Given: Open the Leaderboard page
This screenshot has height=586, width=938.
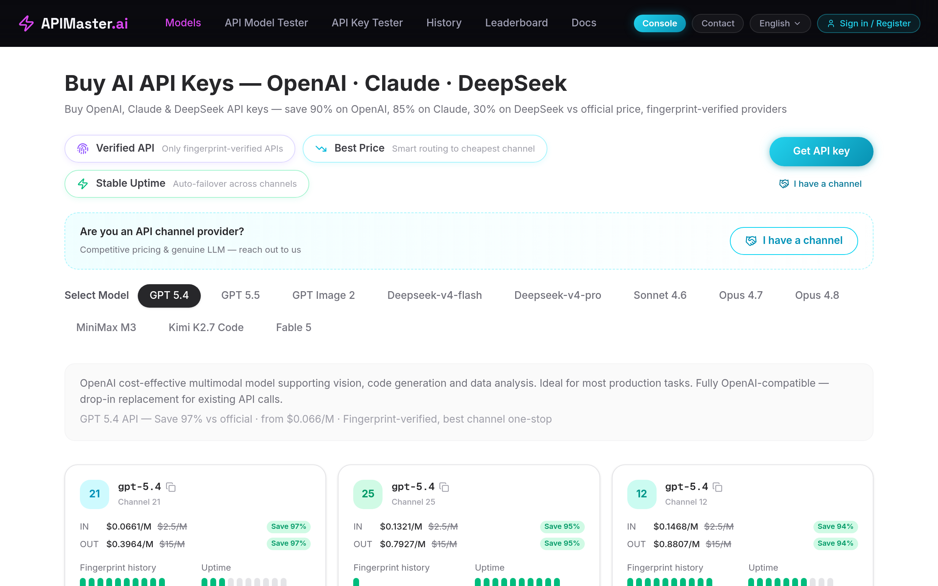Looking at the screenshot, I should coord(516,23).
